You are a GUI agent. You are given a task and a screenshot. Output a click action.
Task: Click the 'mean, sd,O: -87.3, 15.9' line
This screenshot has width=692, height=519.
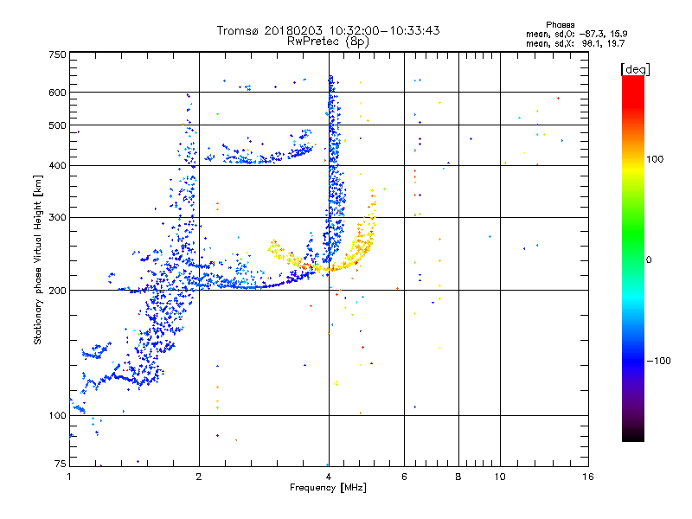point(576,34)
